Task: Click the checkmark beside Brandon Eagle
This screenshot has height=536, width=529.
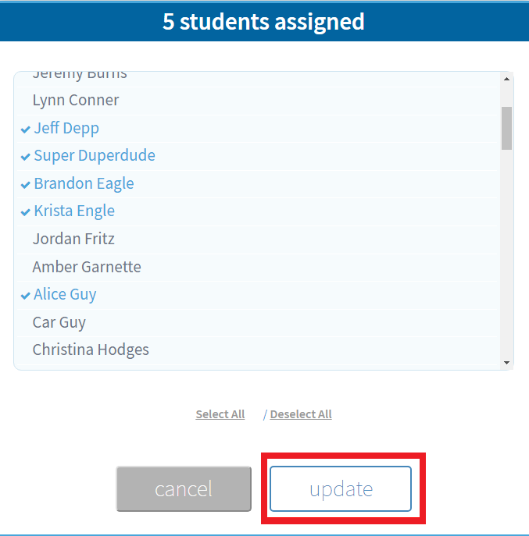Action: tap(26, 184)
